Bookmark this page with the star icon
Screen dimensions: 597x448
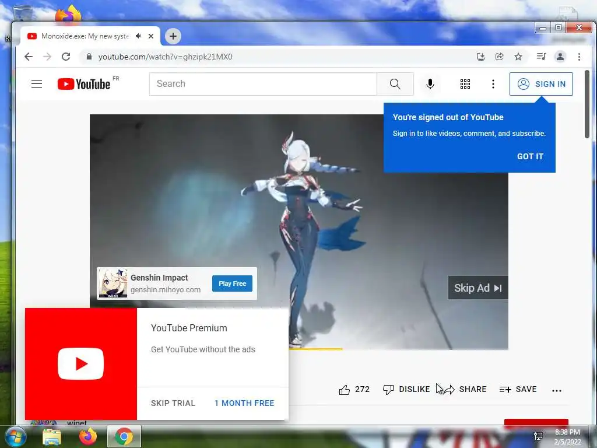pos(518,57)
